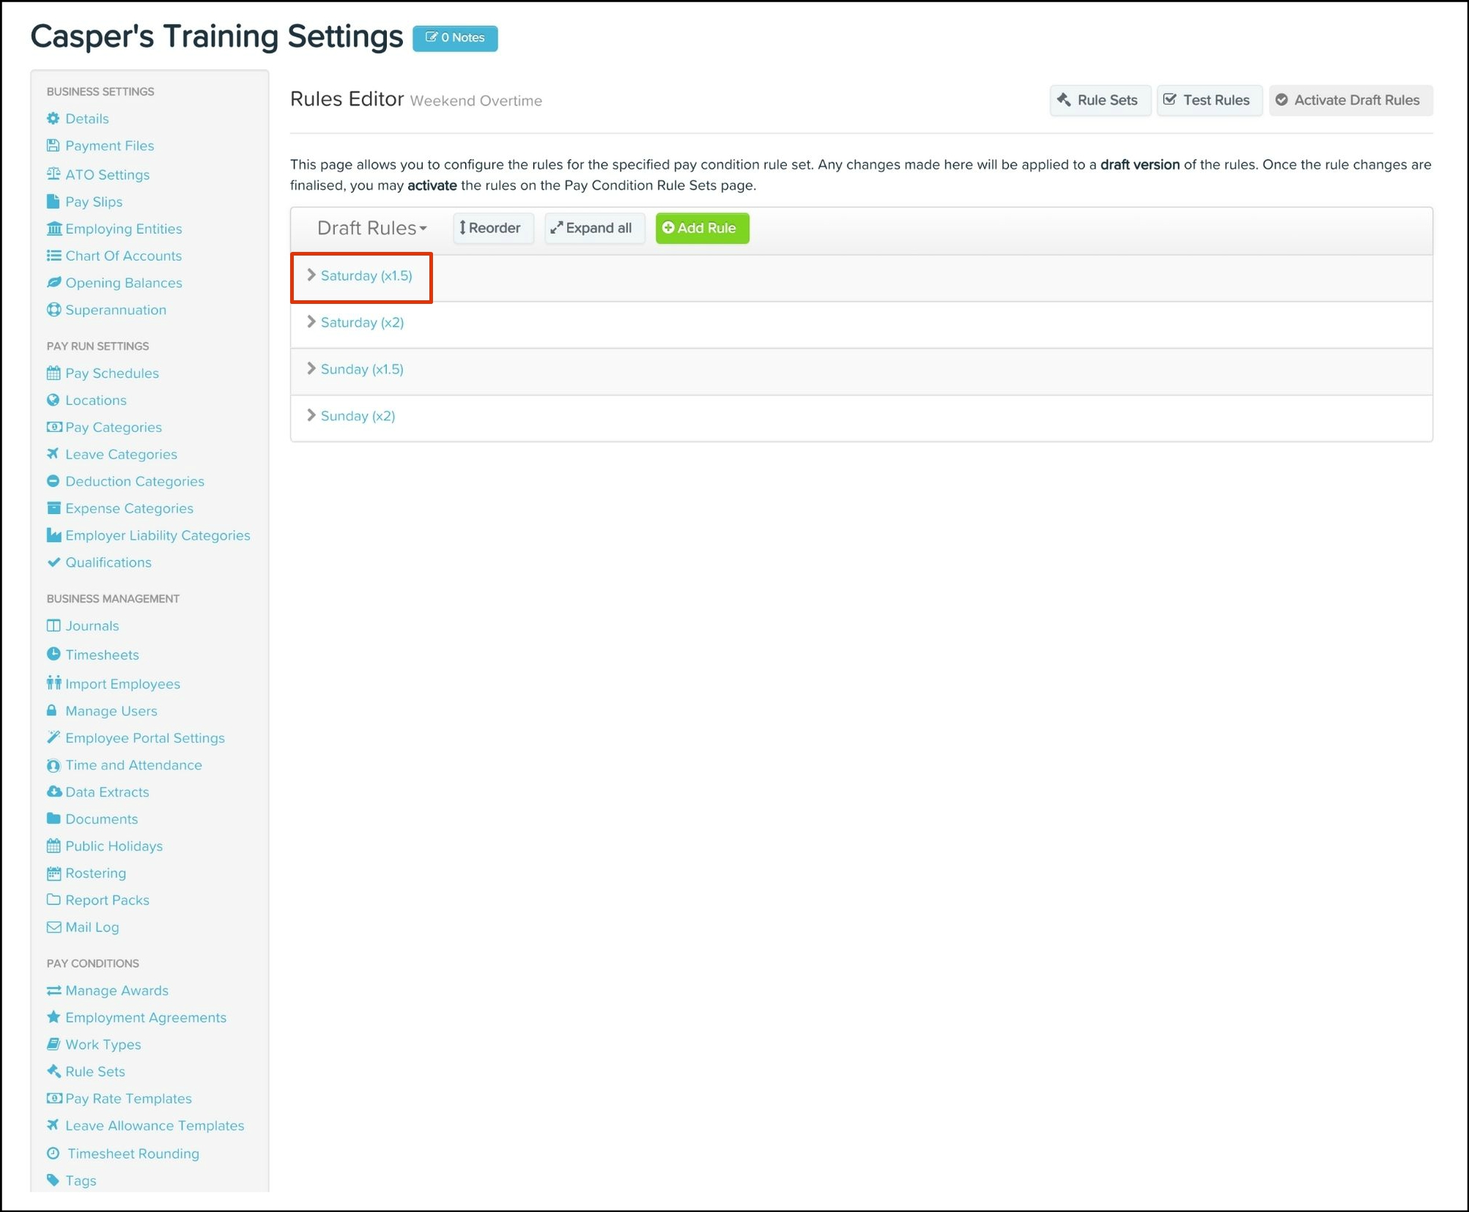Click the gear icon beside Details
The image size is (1469, 1212).
click(x=53, y=119)
